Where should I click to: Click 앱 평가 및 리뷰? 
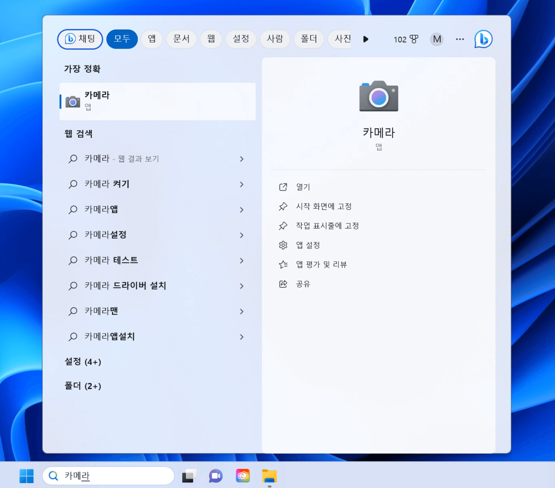click(x=321, y=265)
